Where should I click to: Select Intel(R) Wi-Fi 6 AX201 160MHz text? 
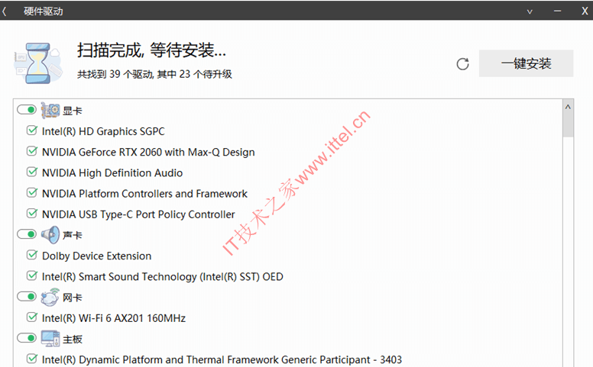(x=114, y=318)
